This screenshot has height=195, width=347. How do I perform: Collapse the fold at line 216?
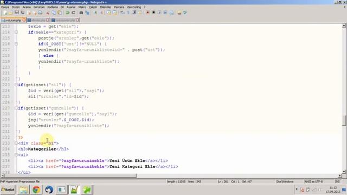tap(16, 44)
